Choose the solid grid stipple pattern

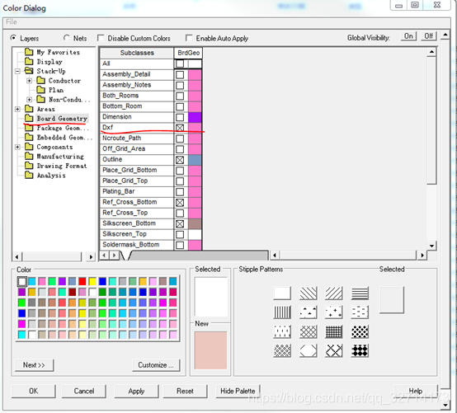pos(334,331)
